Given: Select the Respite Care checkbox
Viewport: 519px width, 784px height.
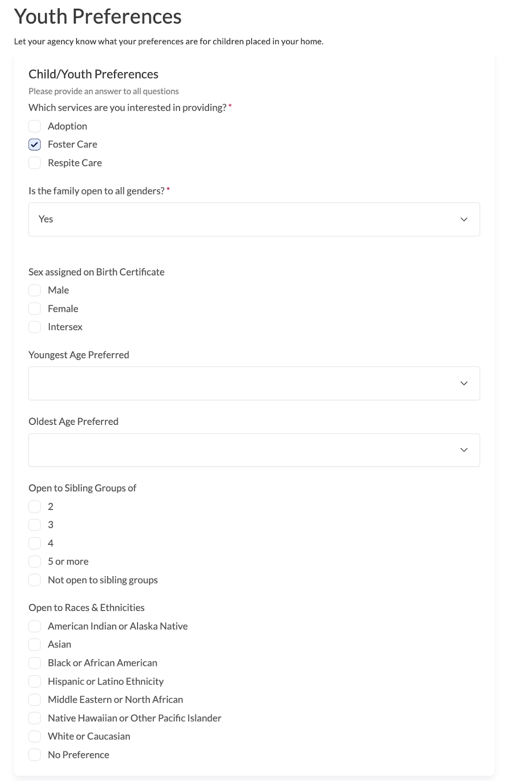Looking at the screenshot, I should (x=35, y=163).
